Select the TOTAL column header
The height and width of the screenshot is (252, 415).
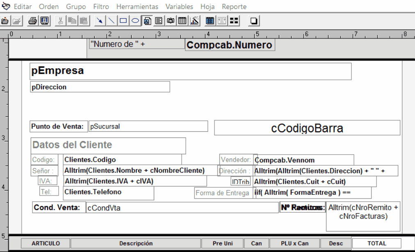[377, 243]
